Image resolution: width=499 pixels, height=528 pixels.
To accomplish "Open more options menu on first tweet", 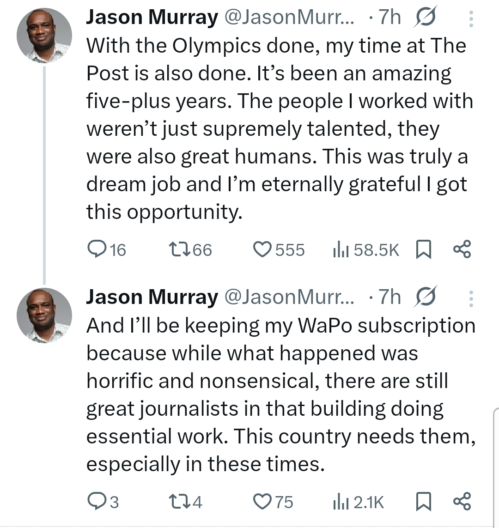I will point(471,18).
